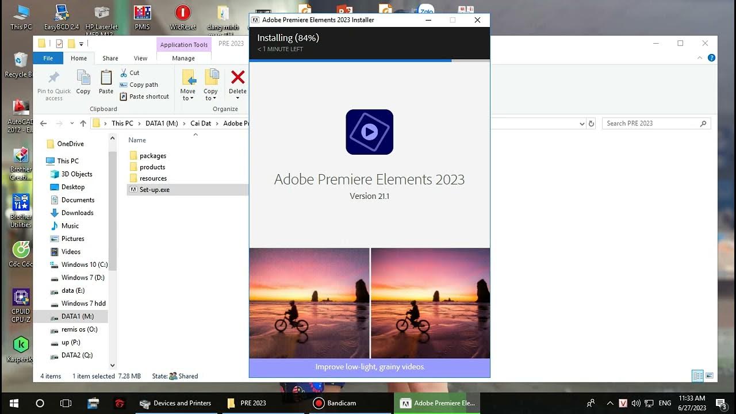
Task: Open the Quick Access Toolbar customize dropdown
Action: [x=81, y=44]
